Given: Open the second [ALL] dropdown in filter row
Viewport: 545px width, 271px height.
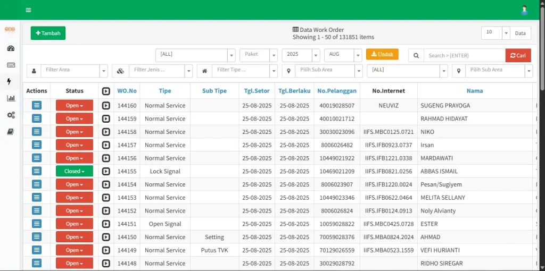Looking at the screenshot, I should click(407, 71).
